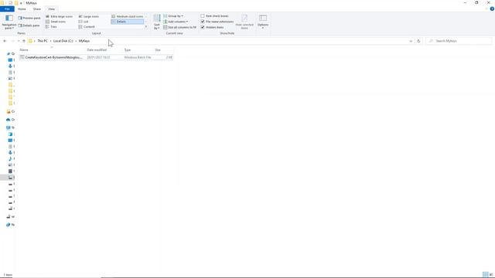
Task: Select the View ribbon tab
Action: pyautogui.click(x=52, y=8)
